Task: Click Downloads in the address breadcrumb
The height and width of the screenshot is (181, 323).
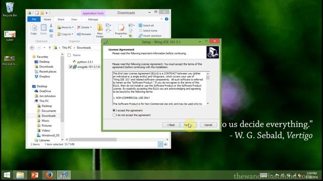Action: coord(84,48)
